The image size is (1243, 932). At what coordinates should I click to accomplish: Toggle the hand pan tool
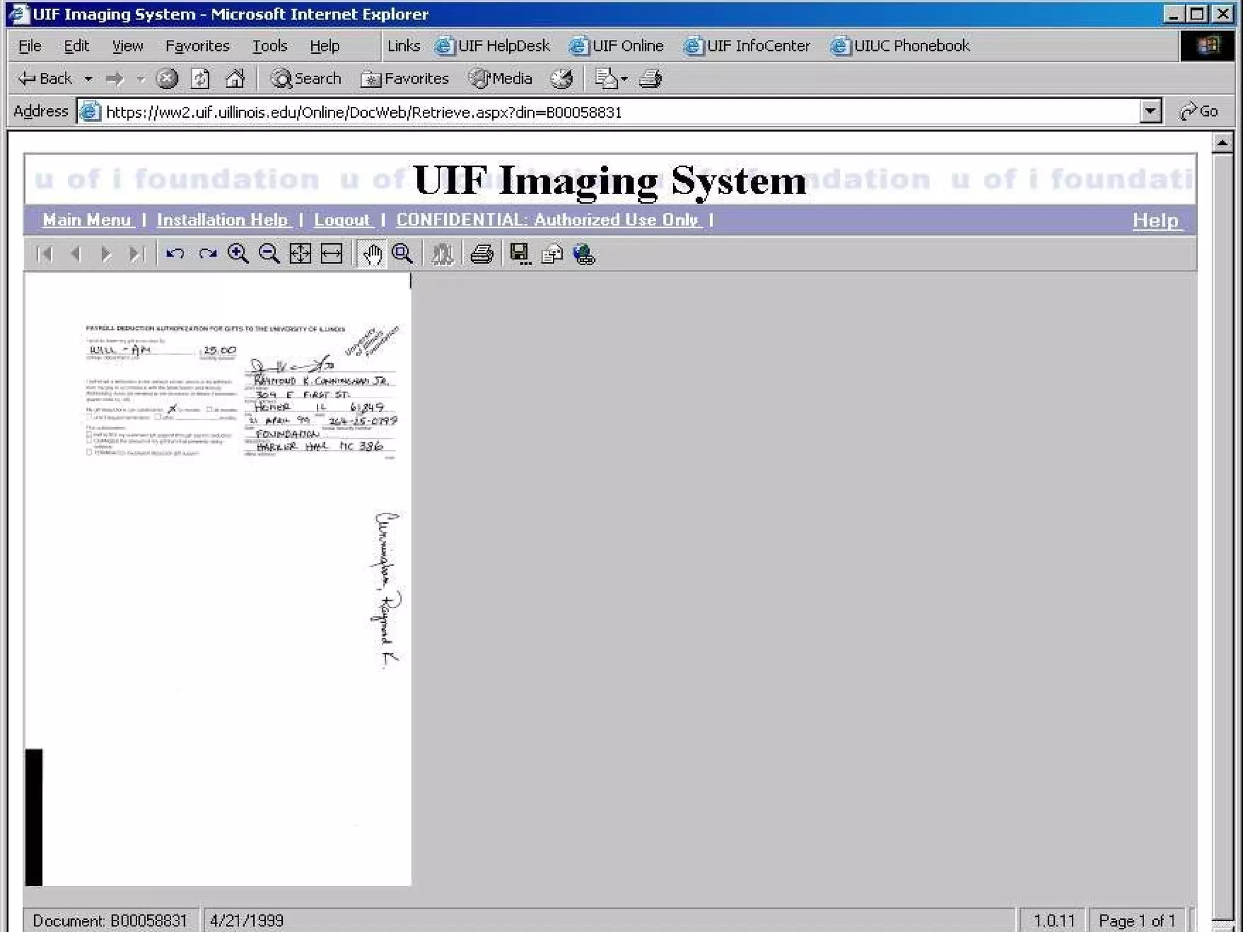pyautogui.click(x=372, y=254)
